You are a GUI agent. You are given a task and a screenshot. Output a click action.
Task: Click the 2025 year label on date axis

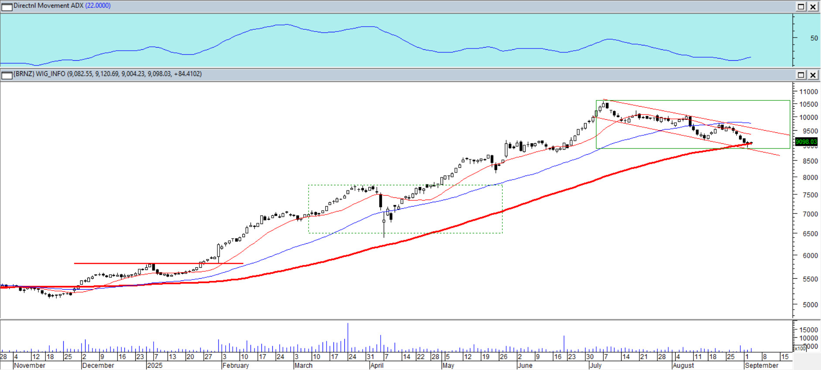point(155,365)
